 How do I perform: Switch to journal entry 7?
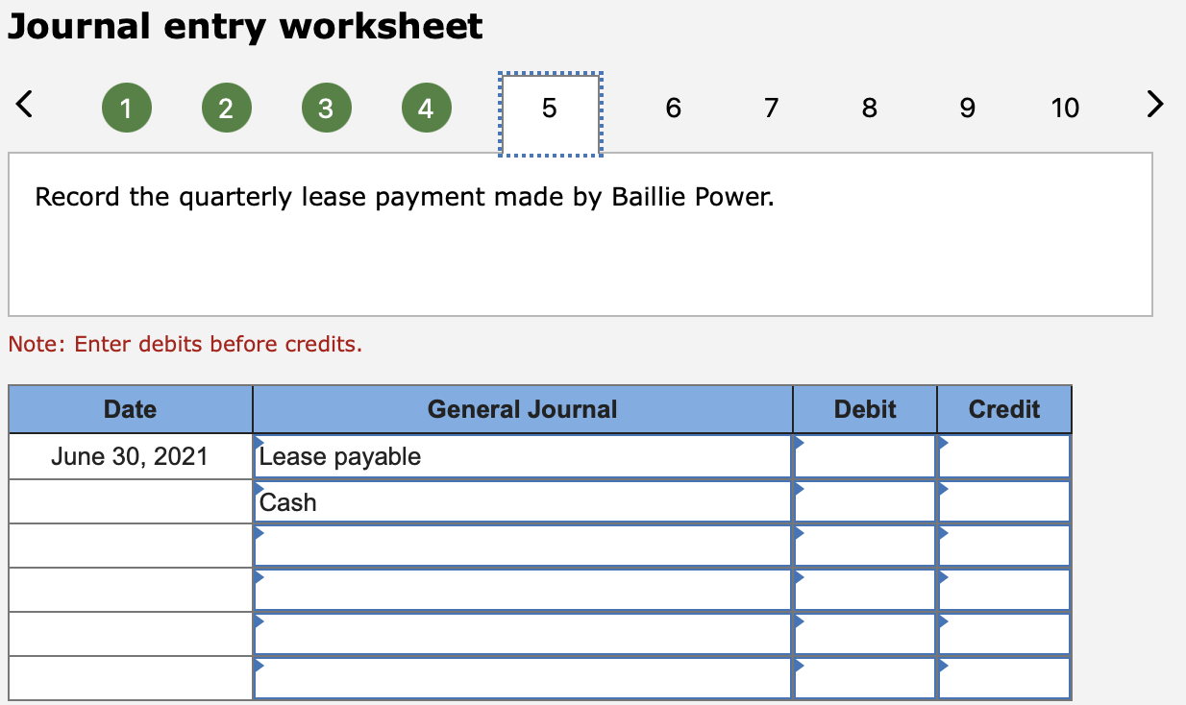click(771, 109)
